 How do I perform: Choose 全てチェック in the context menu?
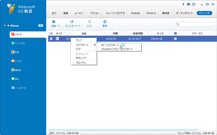coord(84,54)
